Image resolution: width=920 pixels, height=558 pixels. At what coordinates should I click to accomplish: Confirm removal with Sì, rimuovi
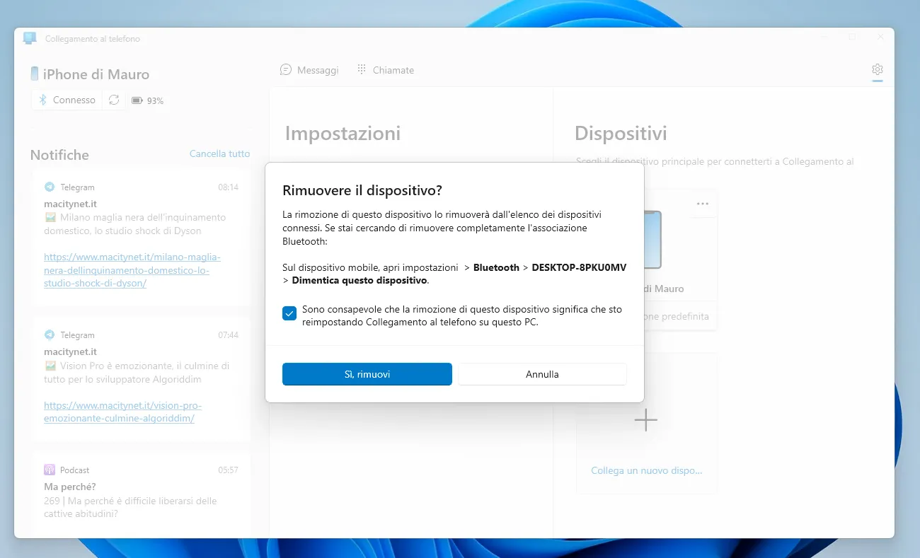tap(367, 373)
